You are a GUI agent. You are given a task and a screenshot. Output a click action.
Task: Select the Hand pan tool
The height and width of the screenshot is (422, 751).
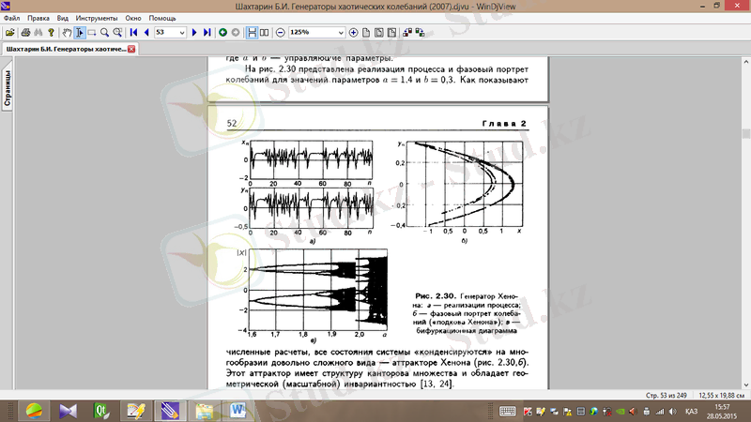tap(66, 32)
